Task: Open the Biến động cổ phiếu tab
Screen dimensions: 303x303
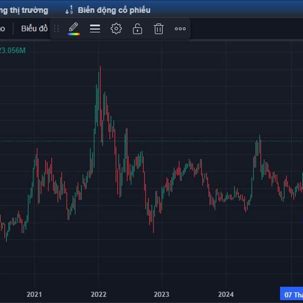Action: 114,10
